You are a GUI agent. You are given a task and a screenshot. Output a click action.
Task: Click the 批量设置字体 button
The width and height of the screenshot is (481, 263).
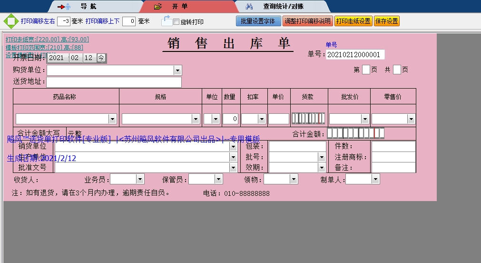click(258, 21)
